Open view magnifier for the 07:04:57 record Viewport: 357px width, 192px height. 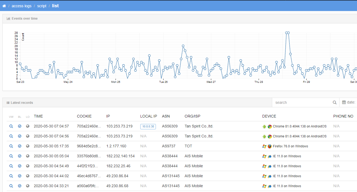tap(11, 126)
